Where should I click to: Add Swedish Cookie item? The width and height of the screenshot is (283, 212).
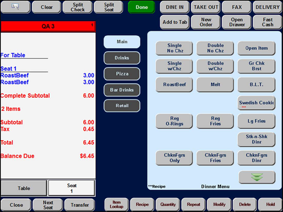(256, 103)
